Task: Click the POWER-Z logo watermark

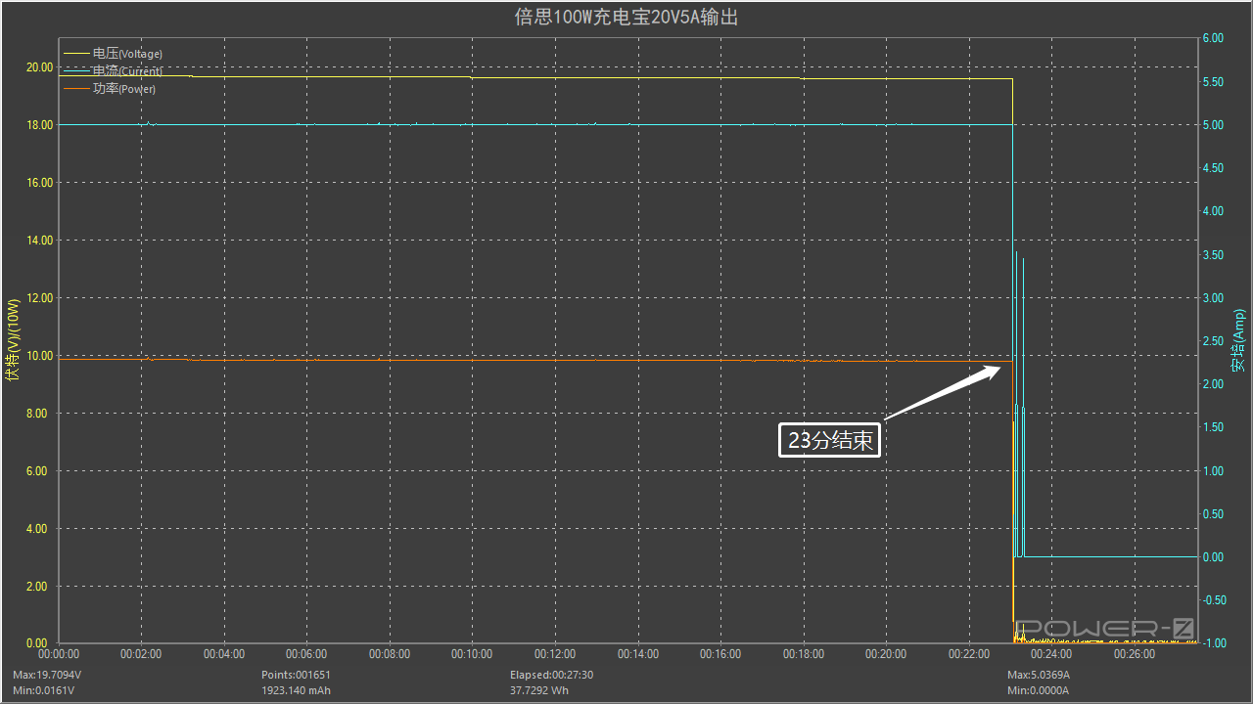Action: click(x=1104, y=629)
